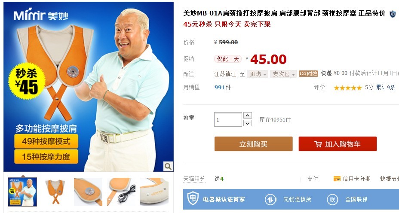Decrease quantity with the down arrow

(248, 123)
